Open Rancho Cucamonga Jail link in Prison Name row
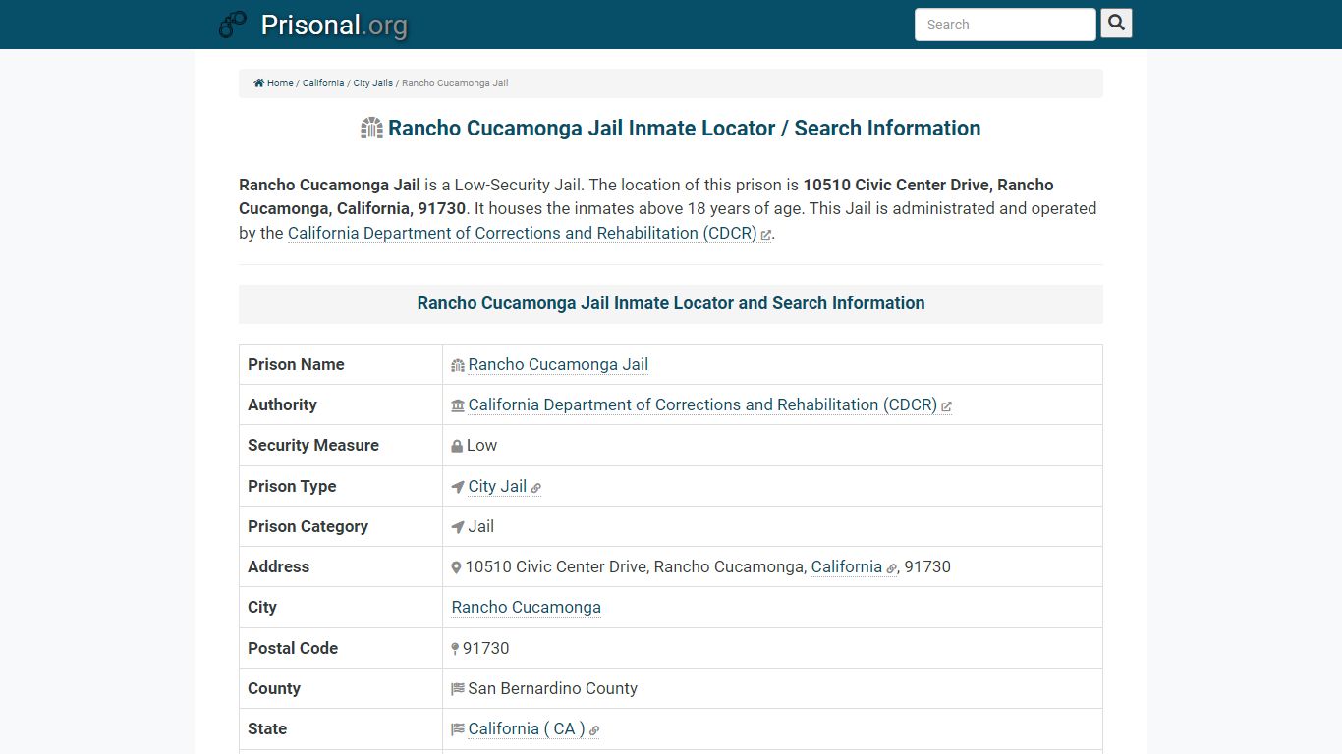 pyautogui.click(x=558, y=364)
